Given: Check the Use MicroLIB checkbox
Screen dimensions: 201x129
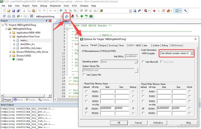Looking at the screenshot, I should click(143, 62).
